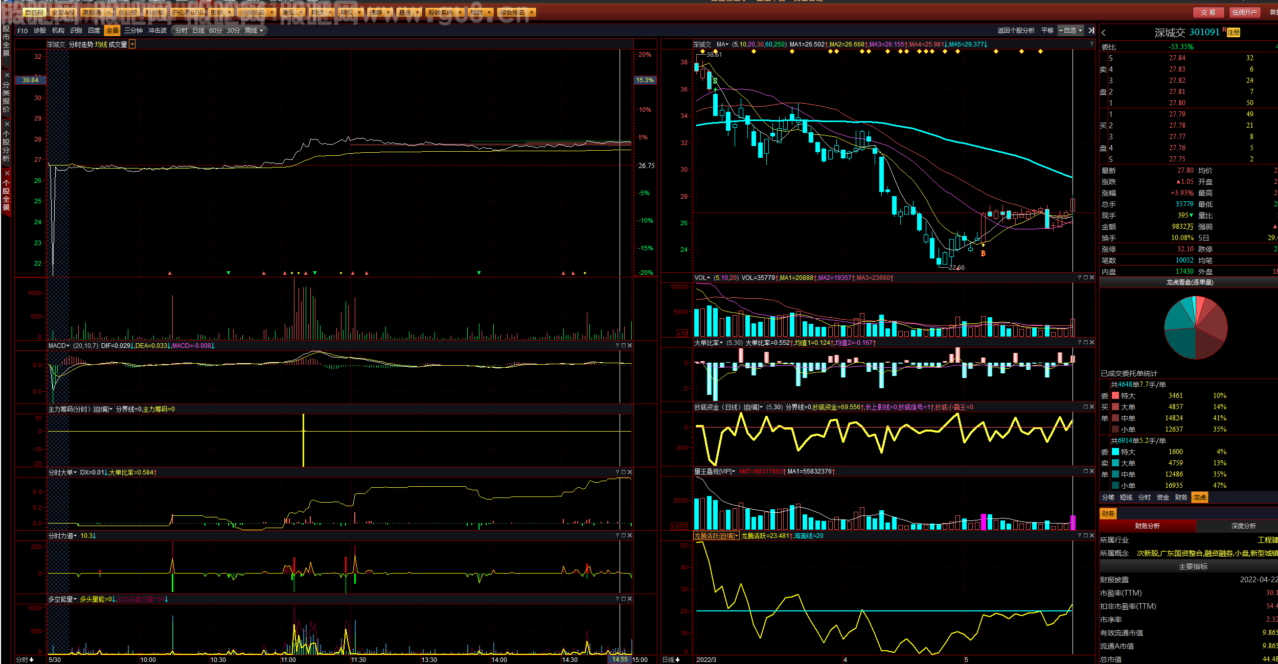Select the 冲击波 view mode
Image resolution: width=1278 pixels, height=664 pixels.
(x=157, y=31)
